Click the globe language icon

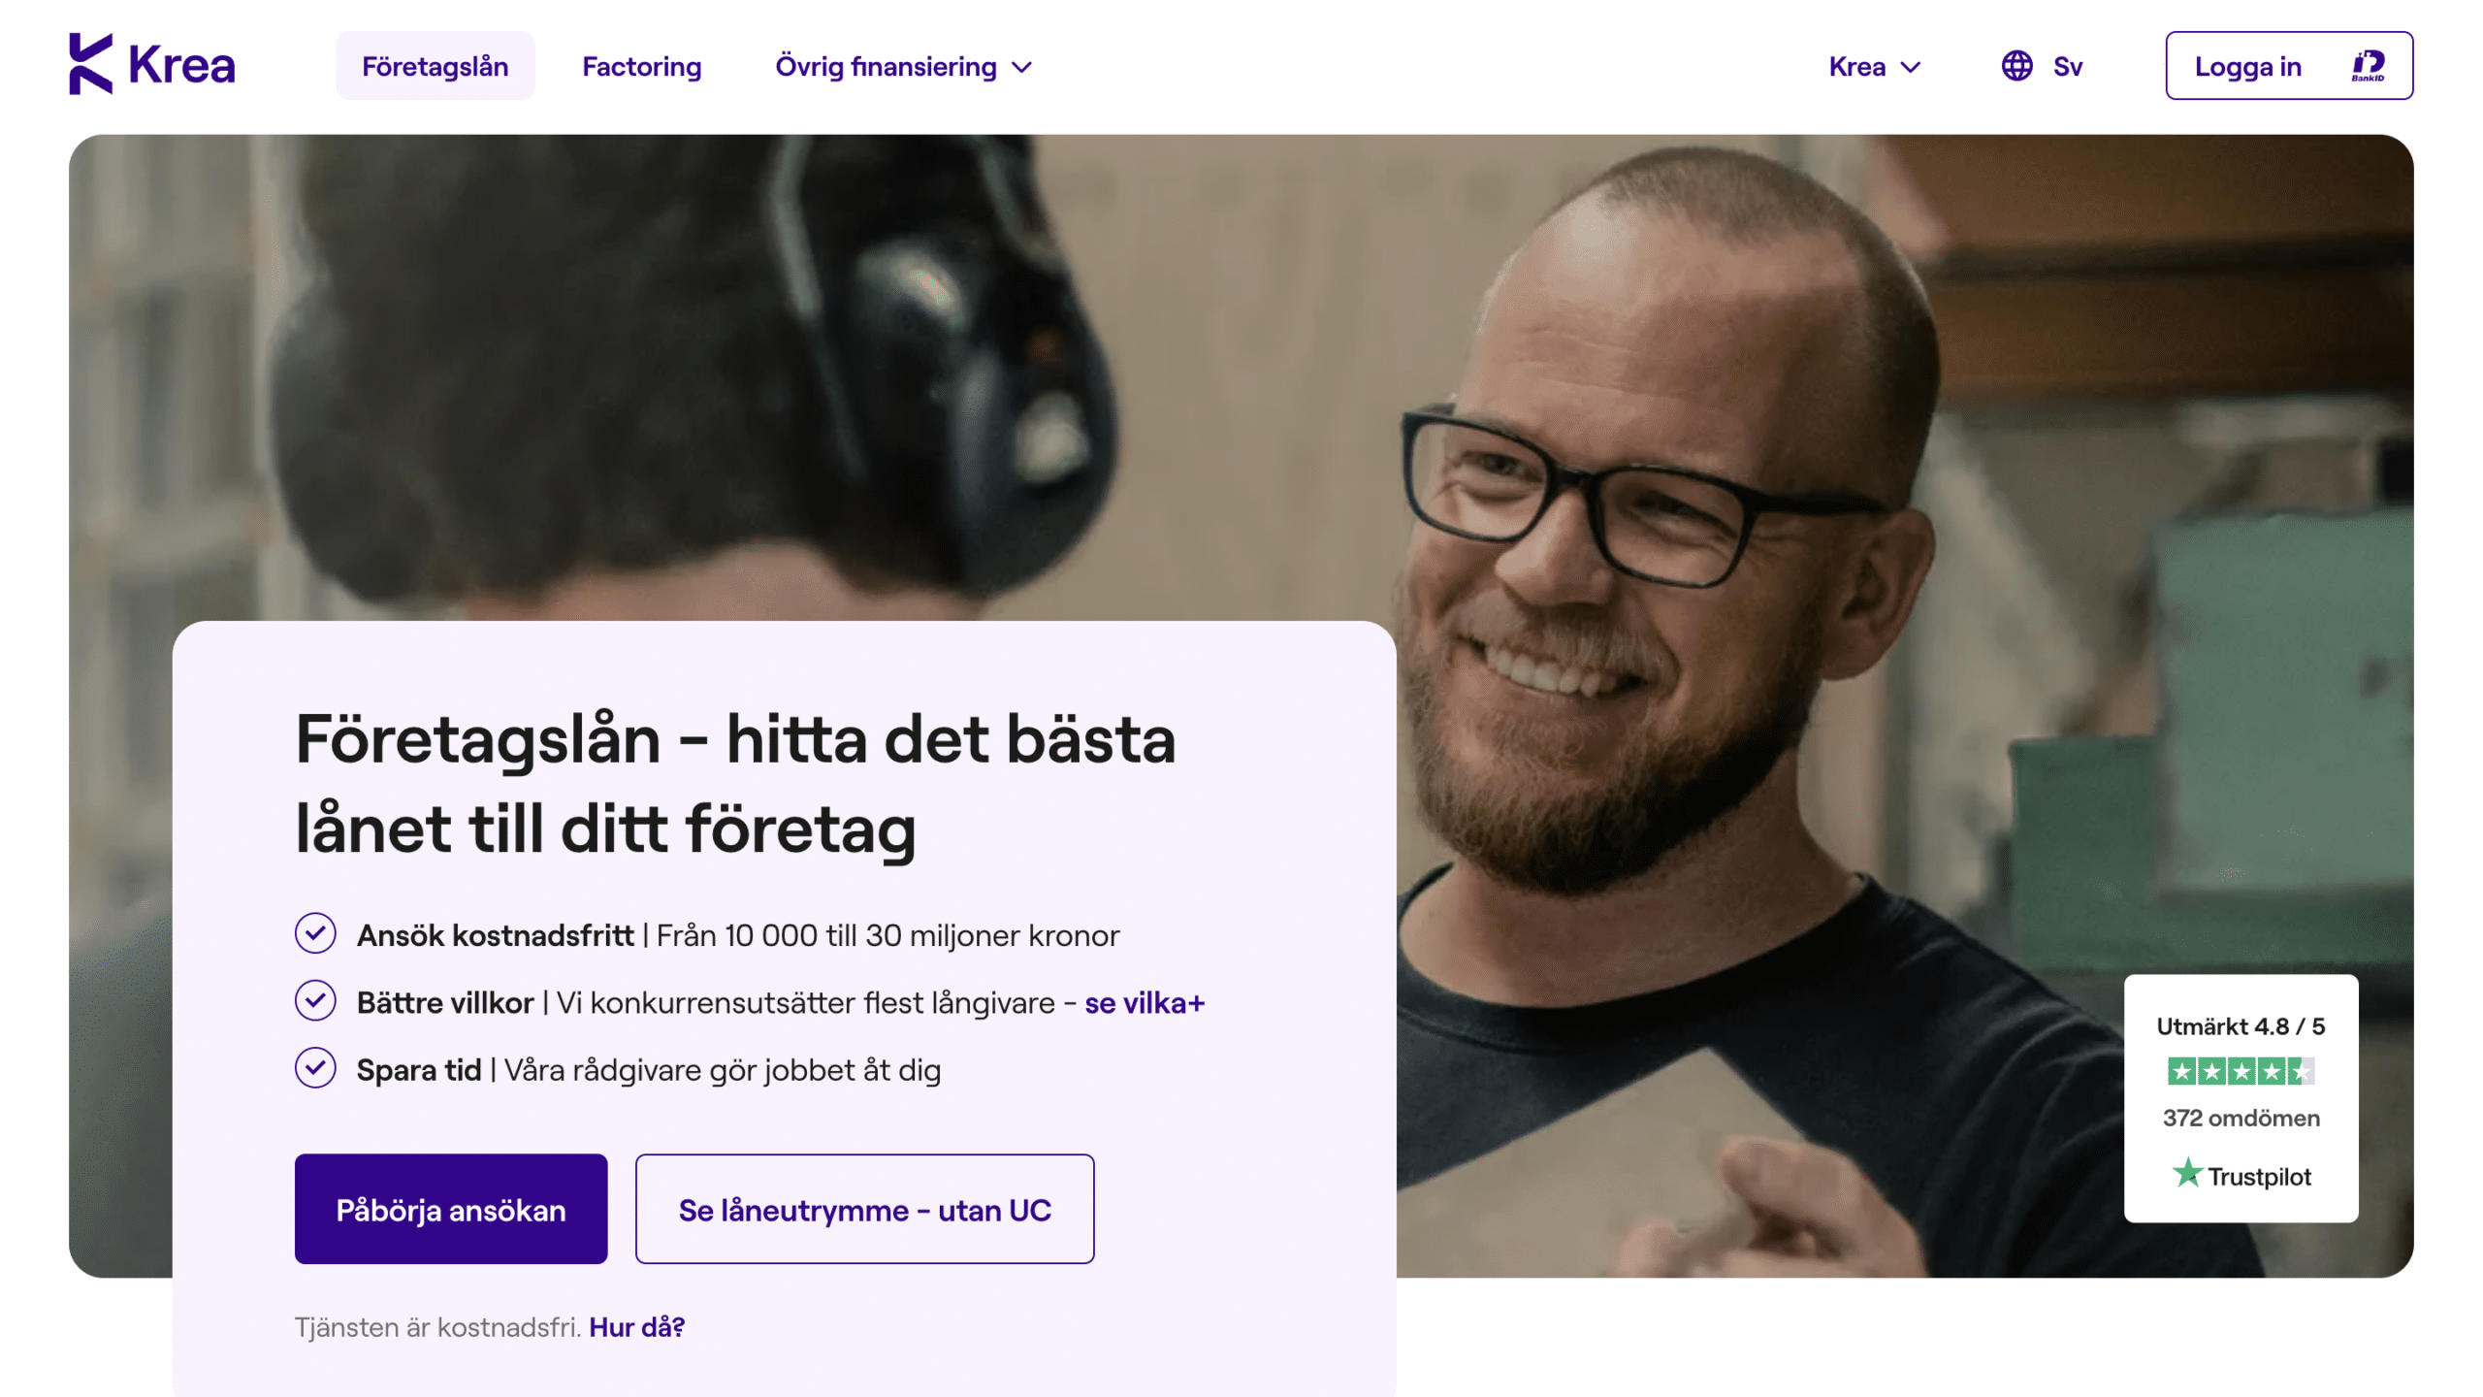(x=2016, y=66)
